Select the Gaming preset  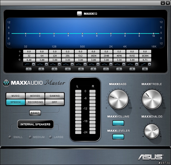[55, 96]
